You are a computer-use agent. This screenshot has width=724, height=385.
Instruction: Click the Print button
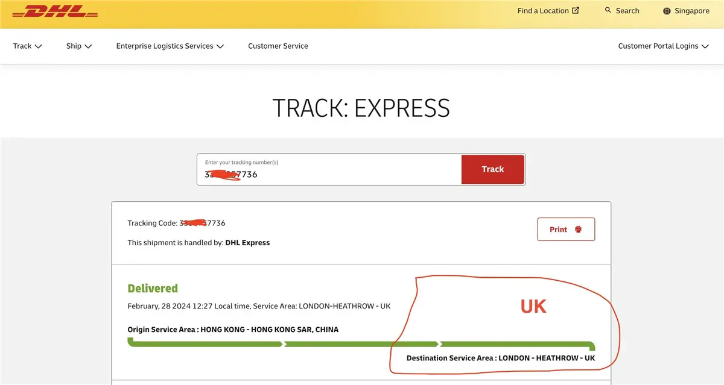point(566,229)
